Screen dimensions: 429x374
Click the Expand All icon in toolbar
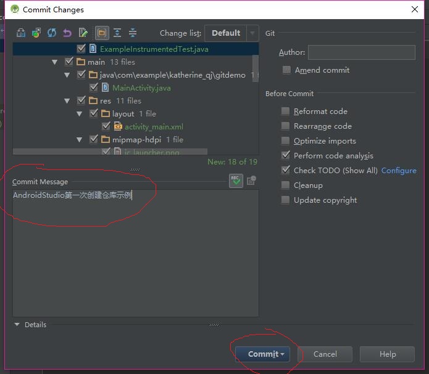tap(117, 33)
